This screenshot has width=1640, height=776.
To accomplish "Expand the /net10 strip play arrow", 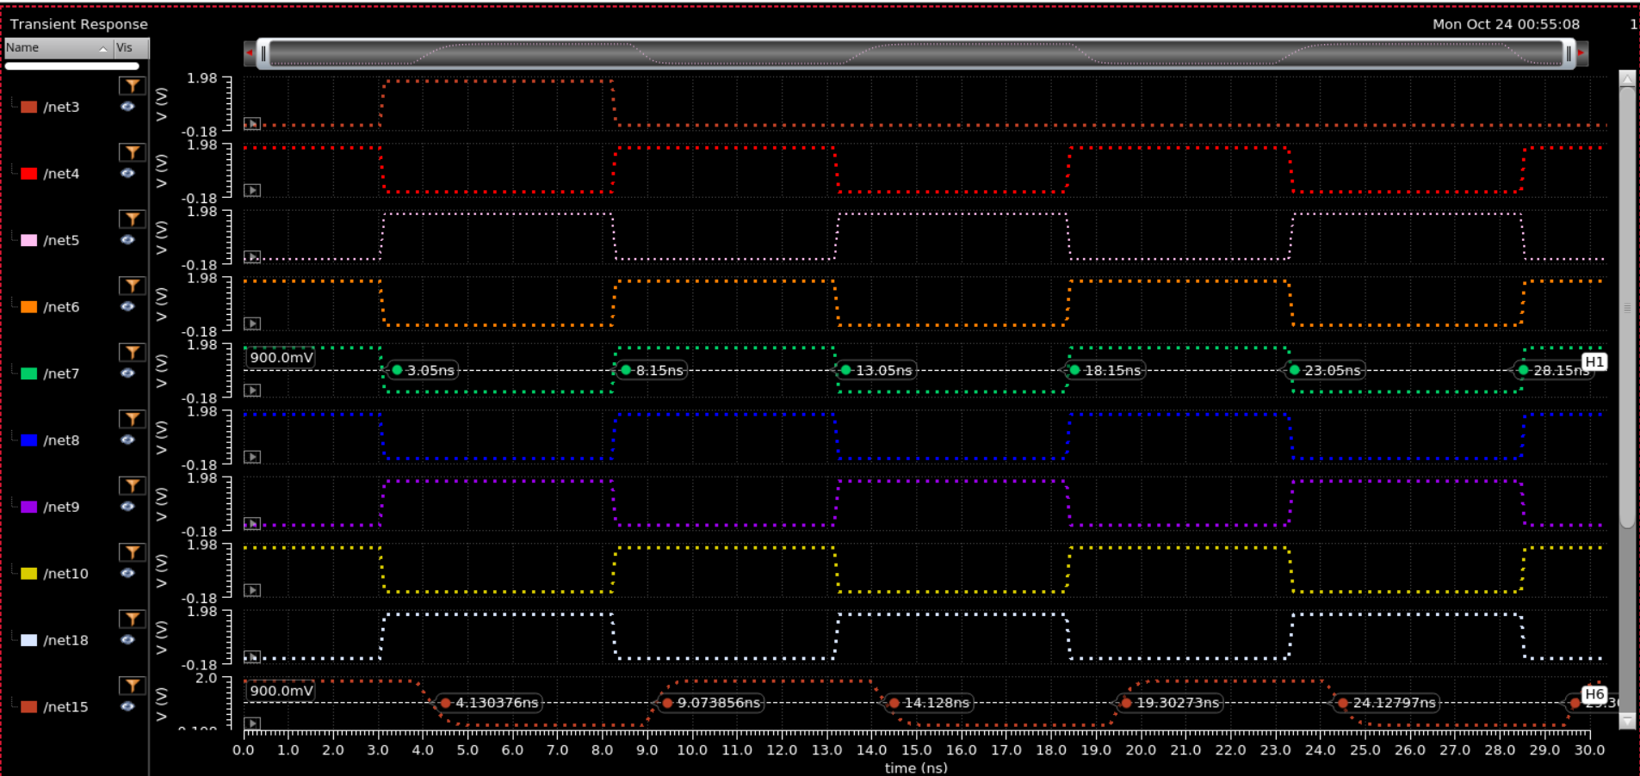I will coord(252,590).
